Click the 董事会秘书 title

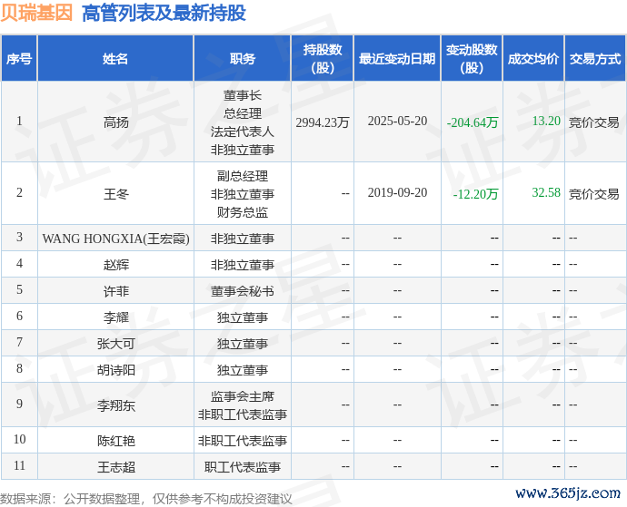[x=243, y=291]
